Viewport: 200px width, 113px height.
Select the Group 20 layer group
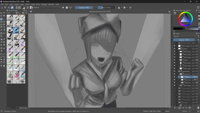point(187,74)
